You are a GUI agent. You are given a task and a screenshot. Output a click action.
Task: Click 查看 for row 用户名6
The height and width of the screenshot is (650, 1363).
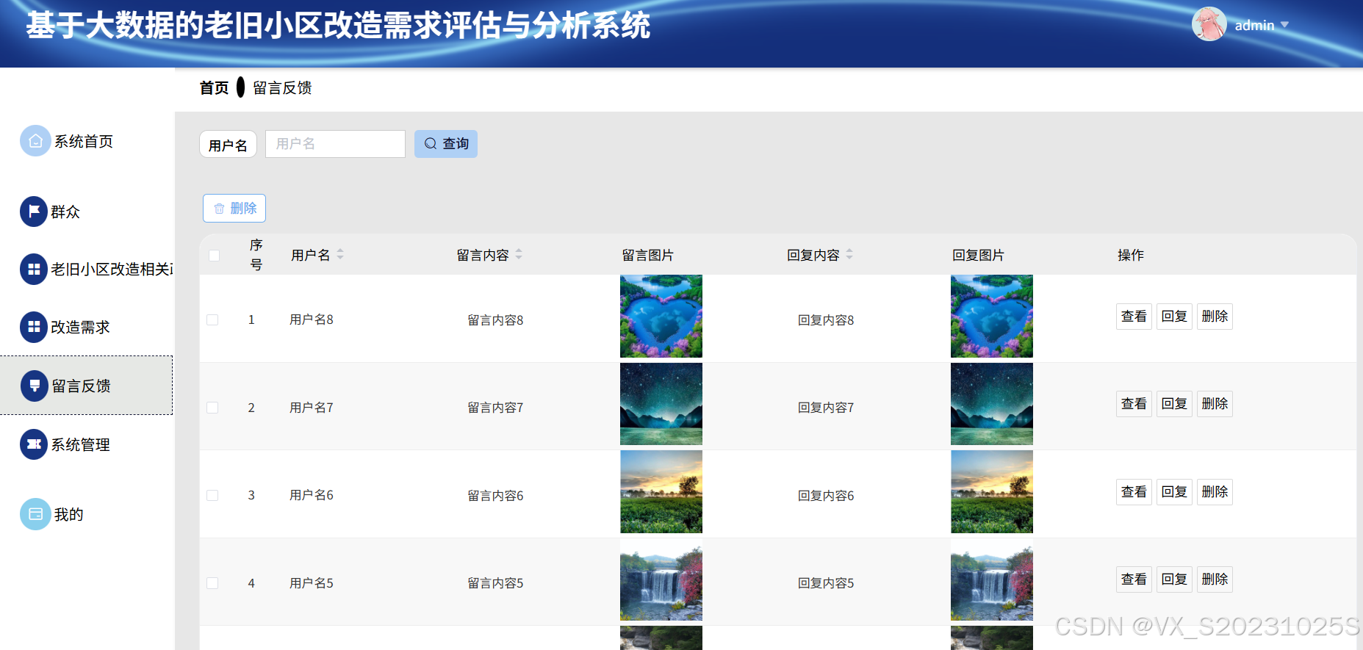[1134, 492]
